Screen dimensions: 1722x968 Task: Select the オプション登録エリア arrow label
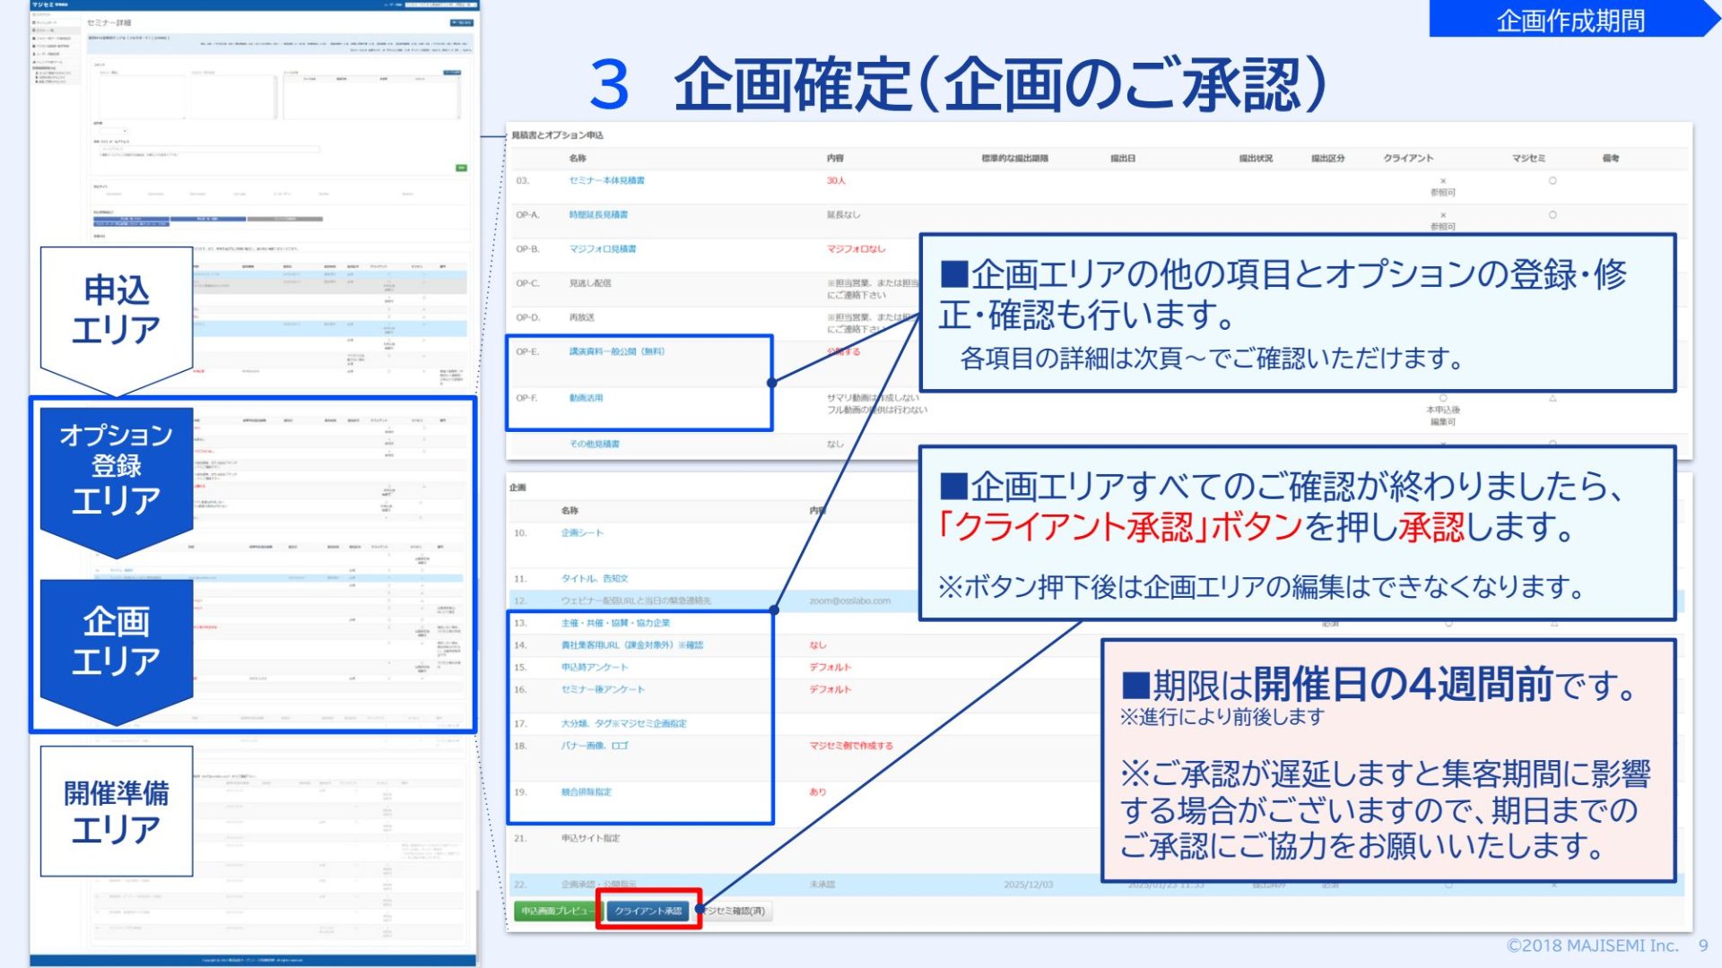[117, 468]
